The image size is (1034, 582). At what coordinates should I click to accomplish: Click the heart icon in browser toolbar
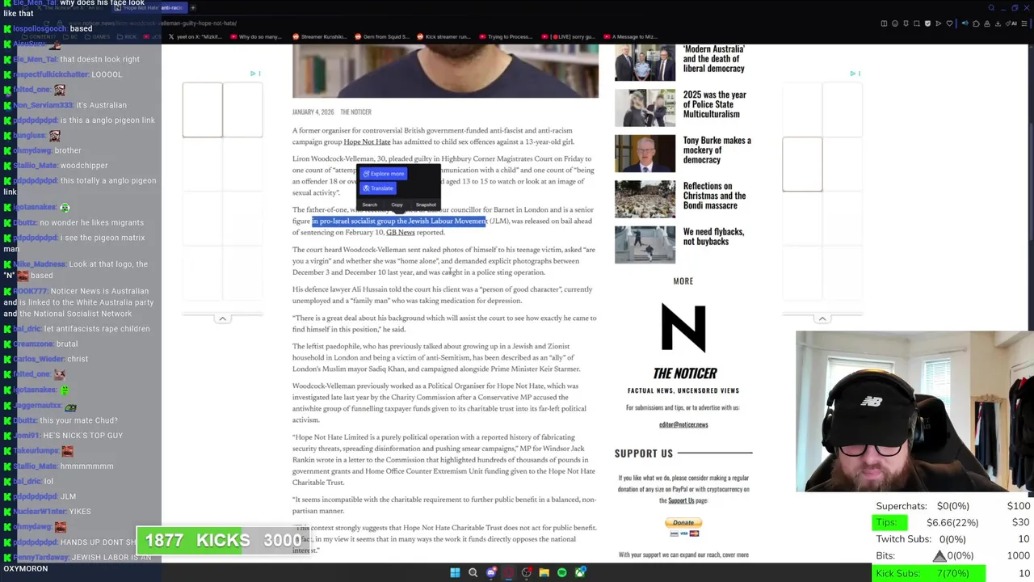tap(948, 23)
